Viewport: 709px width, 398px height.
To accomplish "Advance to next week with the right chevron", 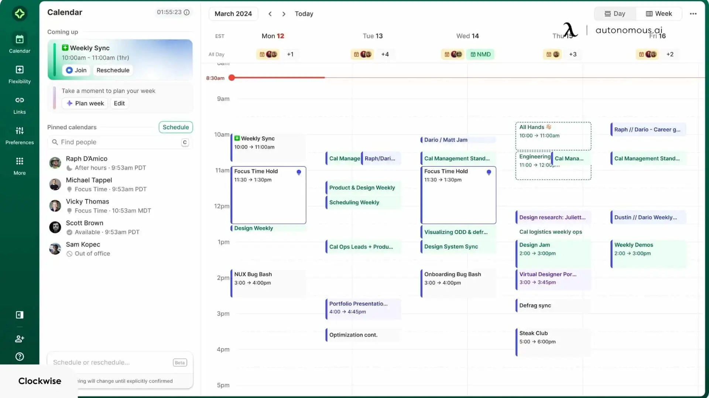I will 284,14.
